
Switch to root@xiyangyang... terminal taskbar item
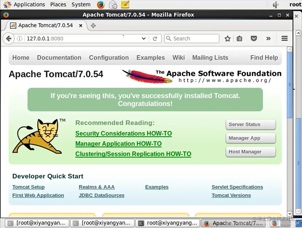click(168, 223)
